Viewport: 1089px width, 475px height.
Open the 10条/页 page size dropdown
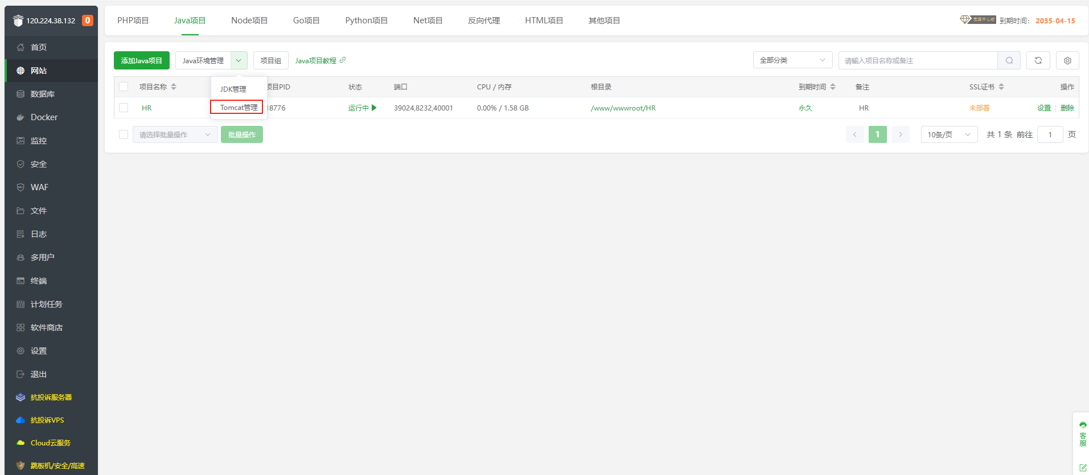pos(948,134)
